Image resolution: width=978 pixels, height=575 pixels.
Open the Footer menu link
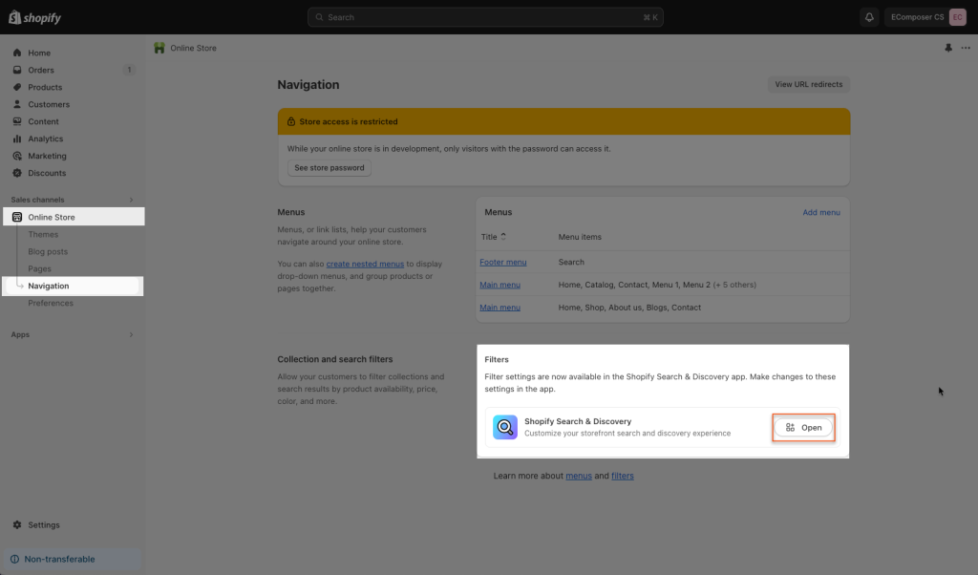click(502, 262)
